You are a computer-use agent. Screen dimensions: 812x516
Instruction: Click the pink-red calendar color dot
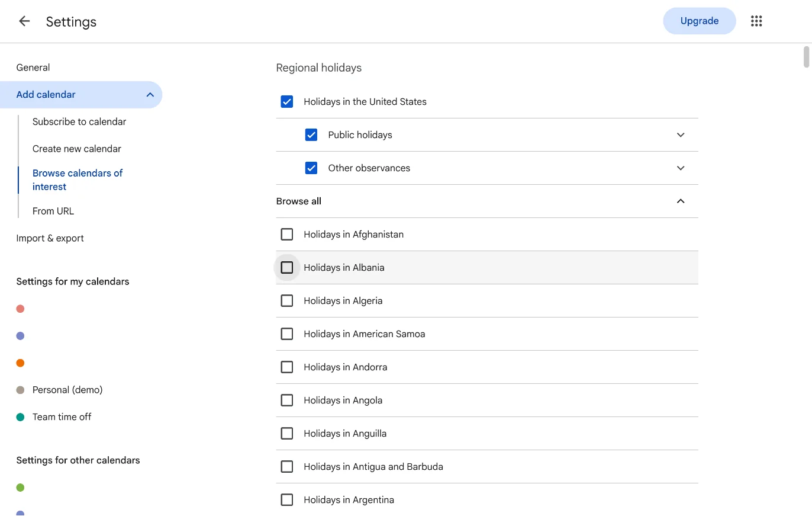[x=20, y=309]
